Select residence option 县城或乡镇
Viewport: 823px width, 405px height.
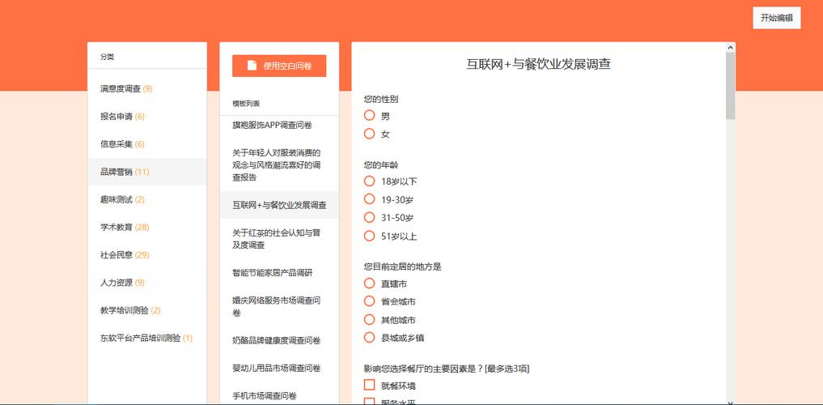click(370, 337)
